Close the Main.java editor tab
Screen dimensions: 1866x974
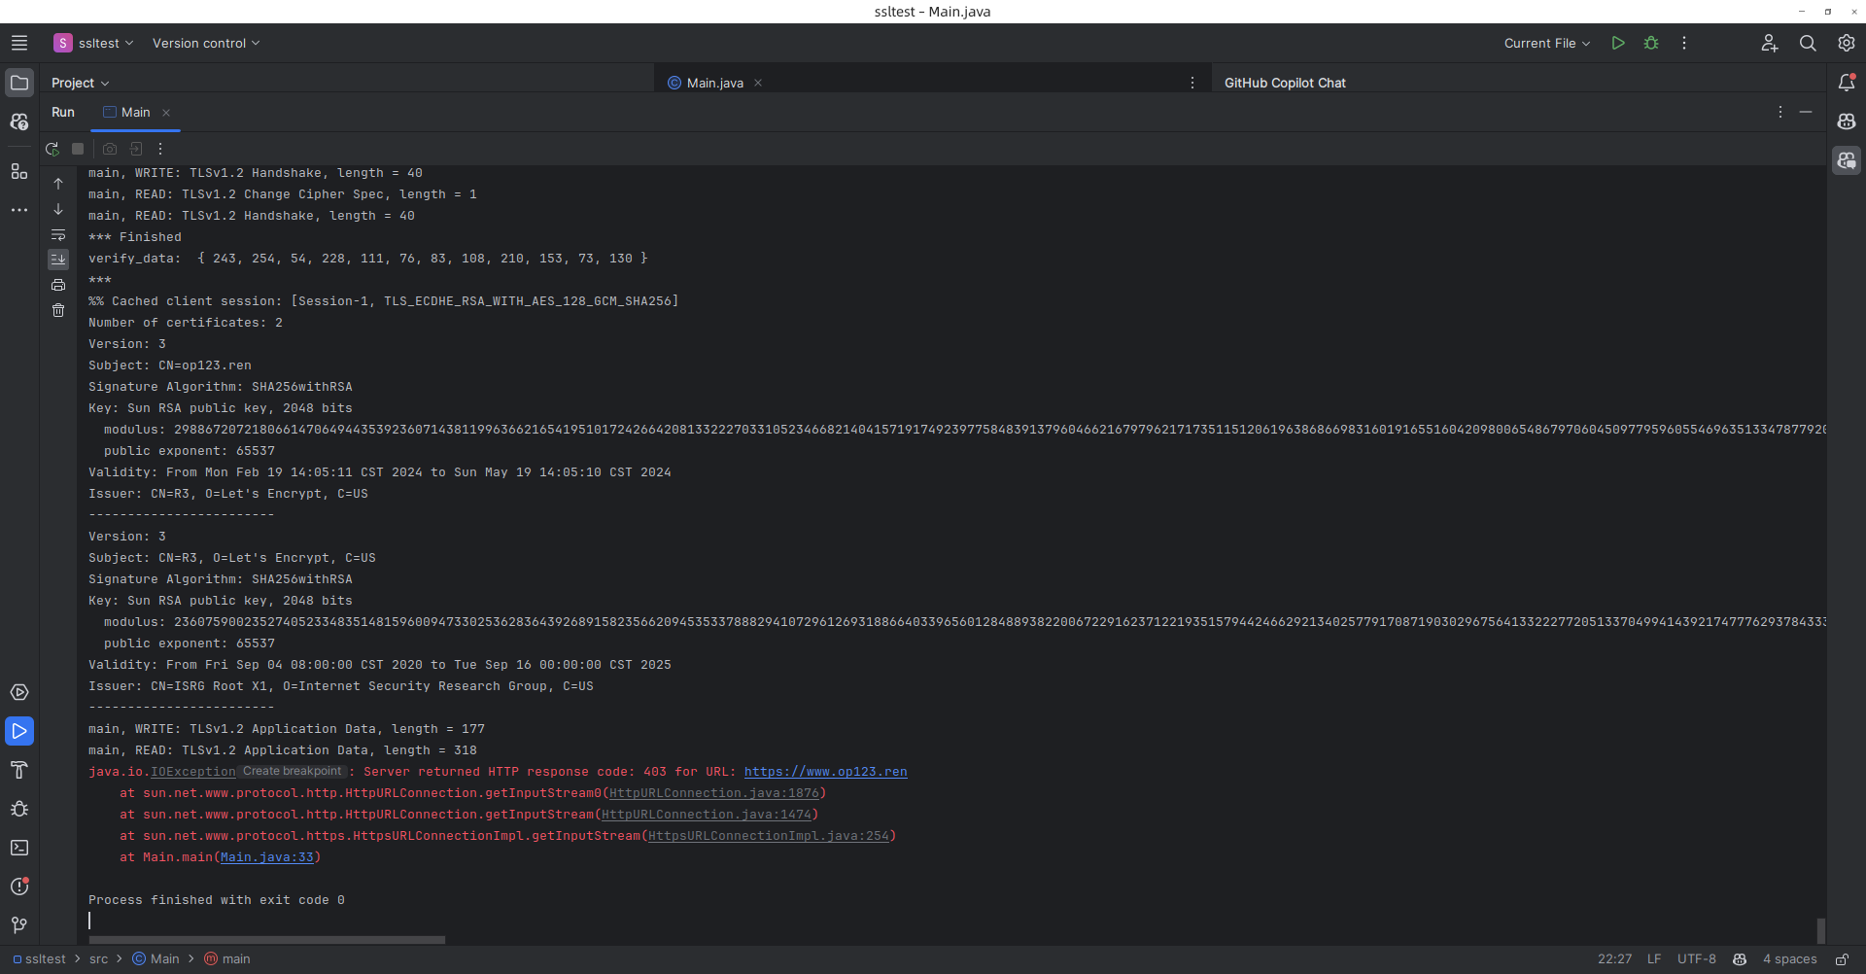pyautogui.click(x=758, y=83)
